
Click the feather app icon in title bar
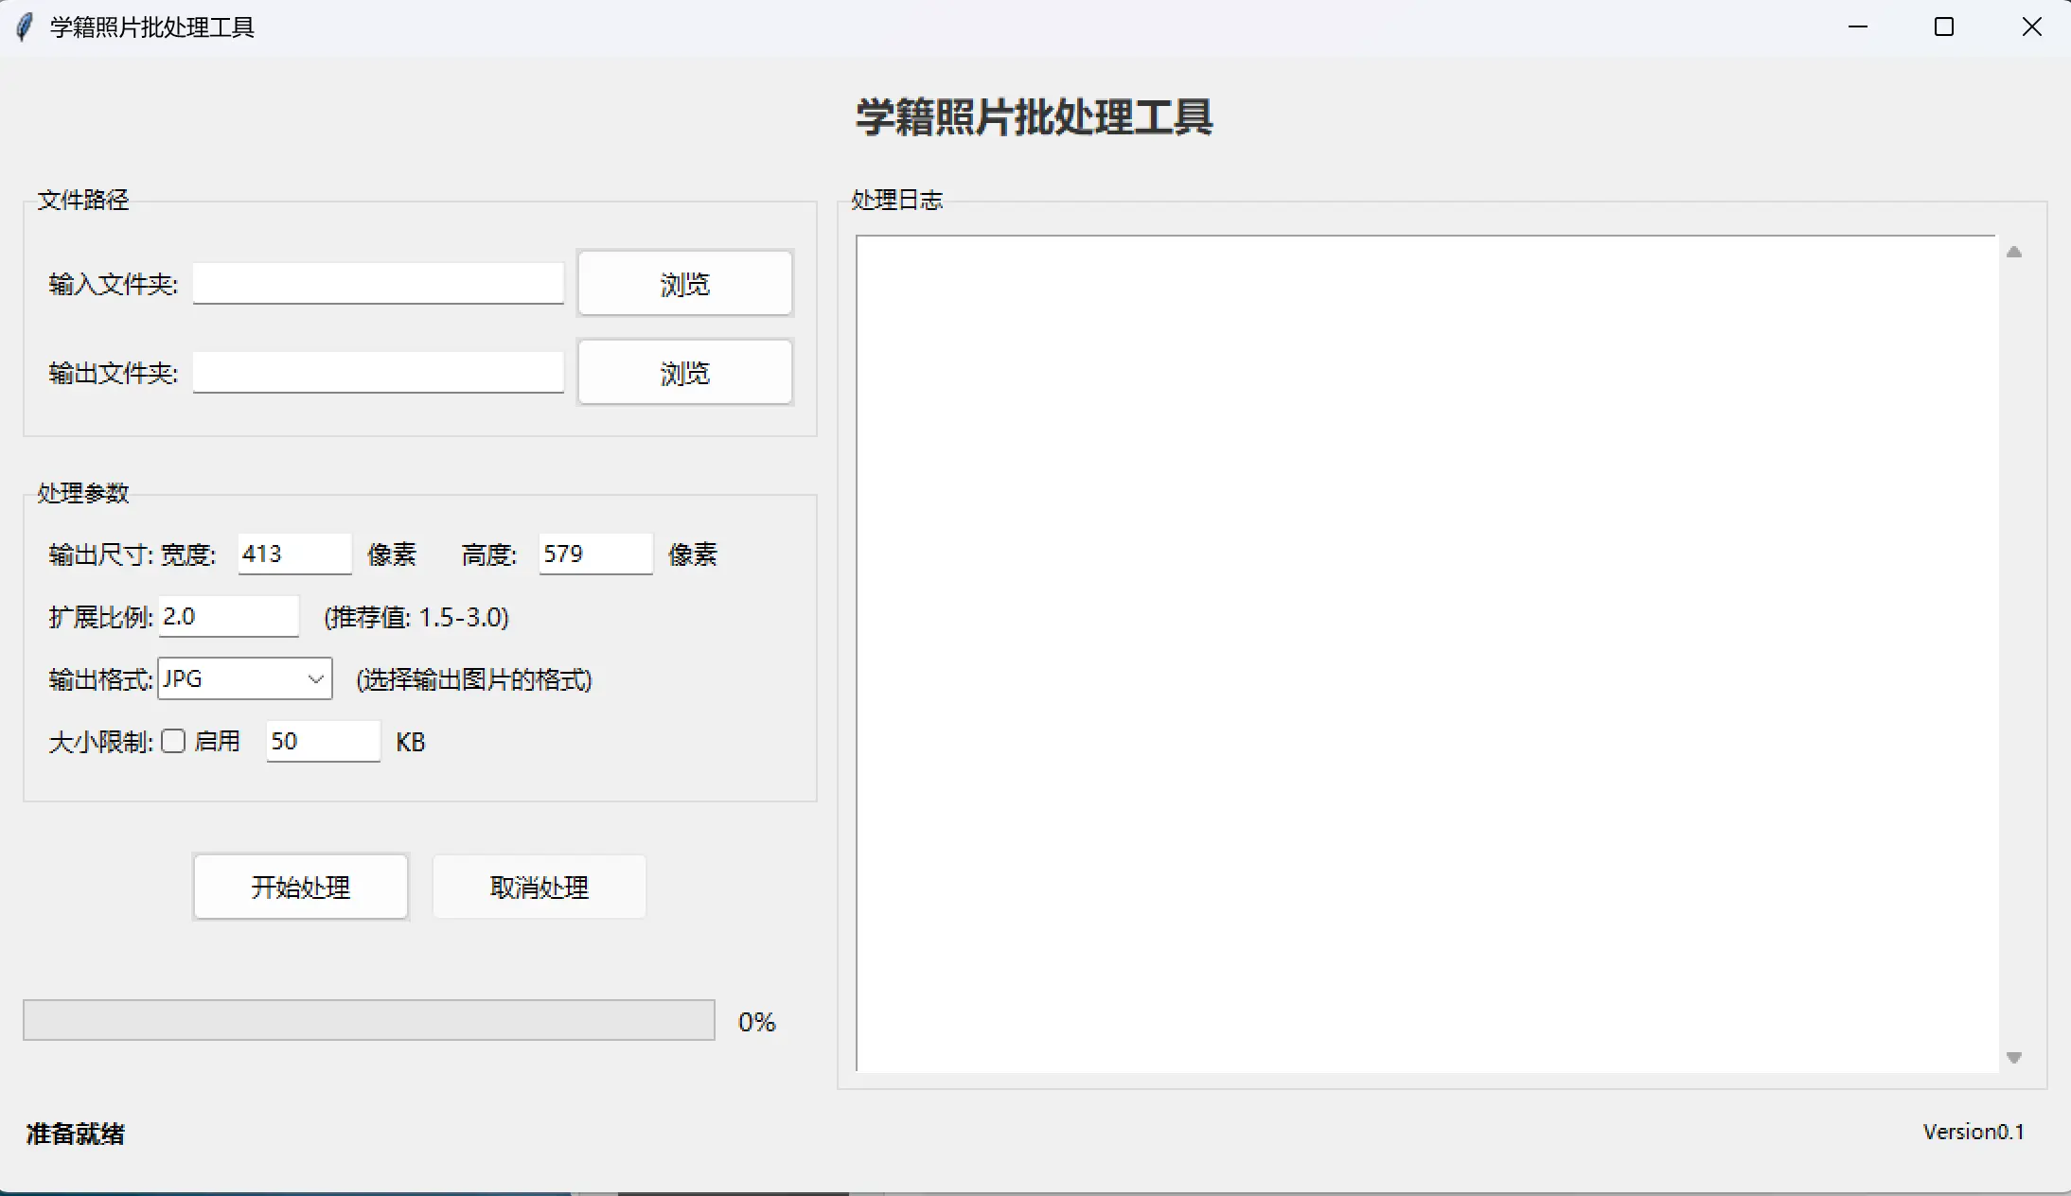coord(25,26)
